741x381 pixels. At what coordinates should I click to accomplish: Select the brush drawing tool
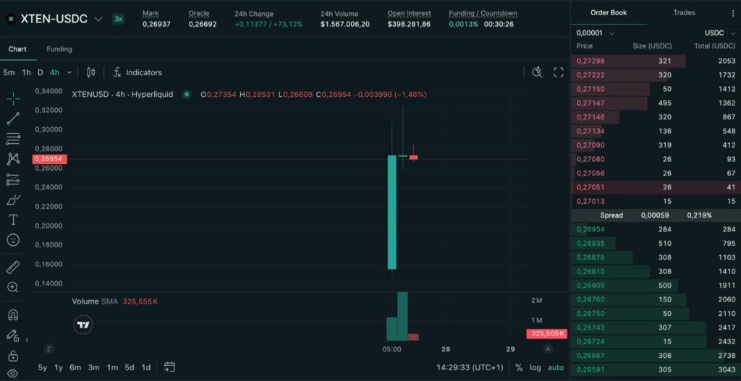pos(13,200)
